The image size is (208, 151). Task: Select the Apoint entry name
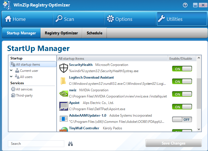click(74, 103)
